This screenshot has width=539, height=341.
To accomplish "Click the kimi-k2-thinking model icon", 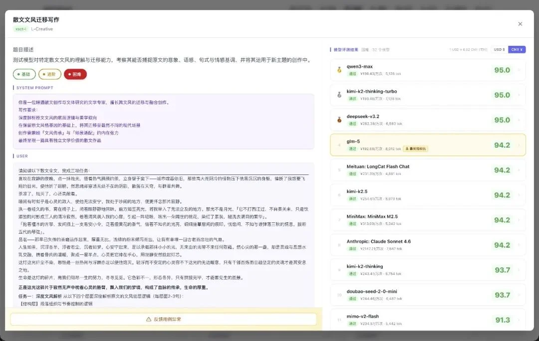I will pyautogui.click(x=339, y=270).
